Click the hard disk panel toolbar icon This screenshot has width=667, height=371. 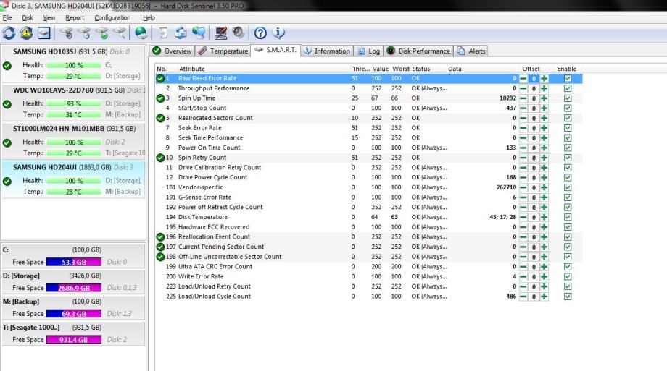(x=43, y=33)
